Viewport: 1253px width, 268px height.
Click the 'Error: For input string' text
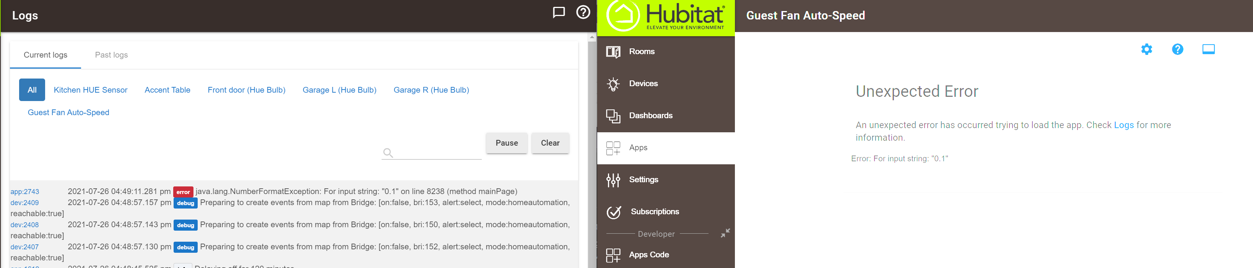pos(899,159)
